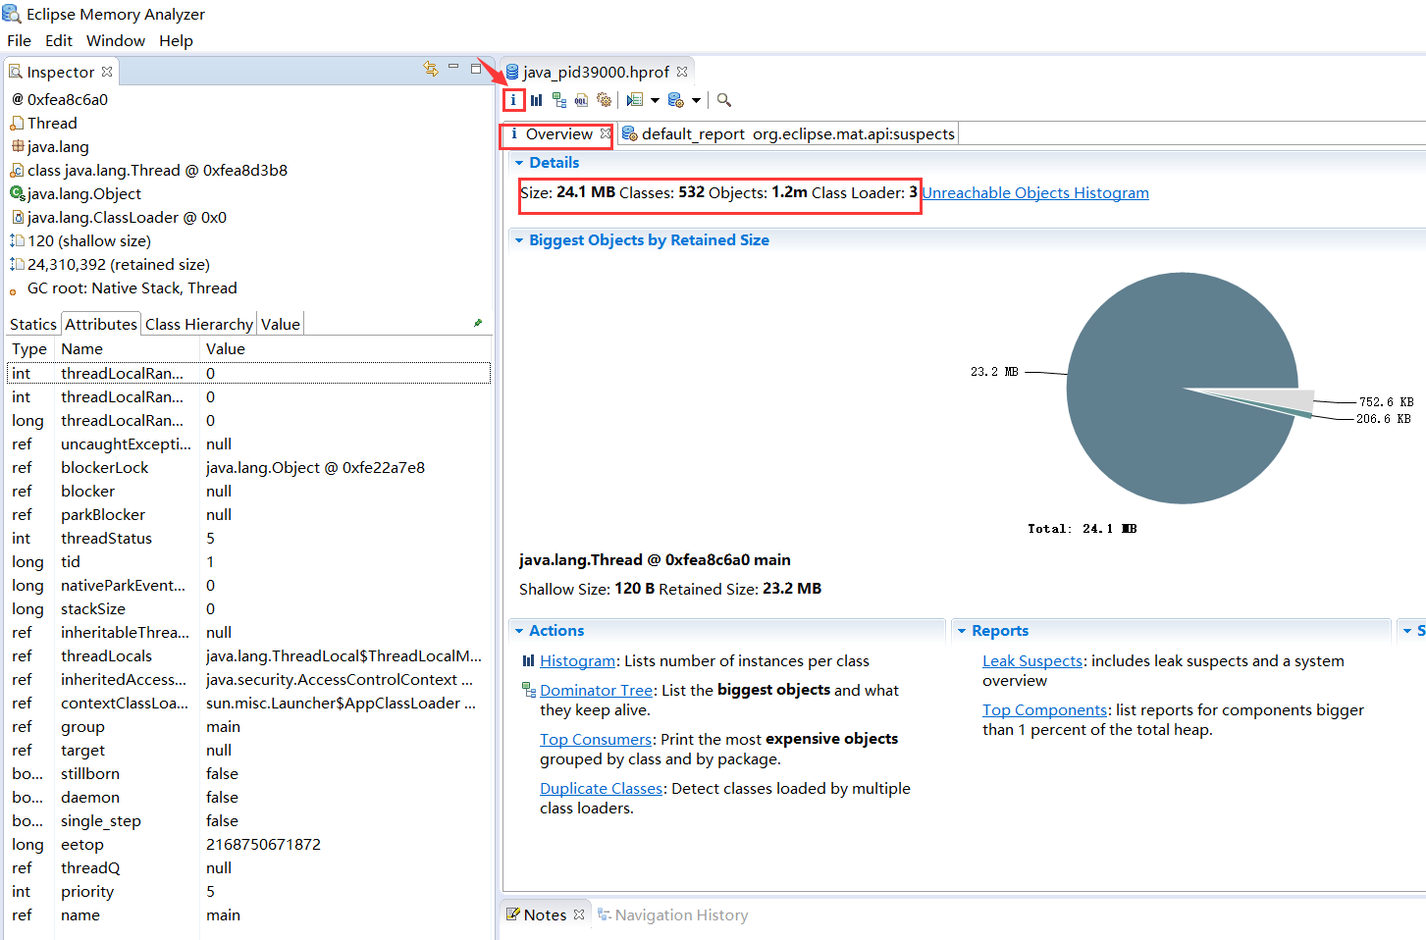1426x940 pixels.
Task: Run Expert System Test reports icon
Action: 635,100
